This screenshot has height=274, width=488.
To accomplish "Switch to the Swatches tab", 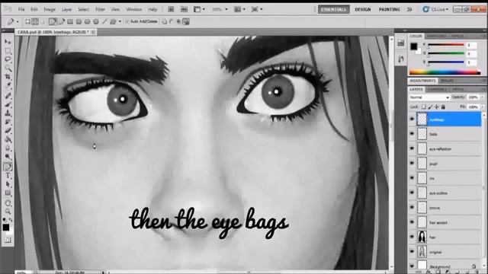I will [x=437, y=36].
